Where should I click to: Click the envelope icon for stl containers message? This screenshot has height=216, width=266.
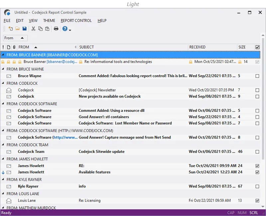pos(9,117)
